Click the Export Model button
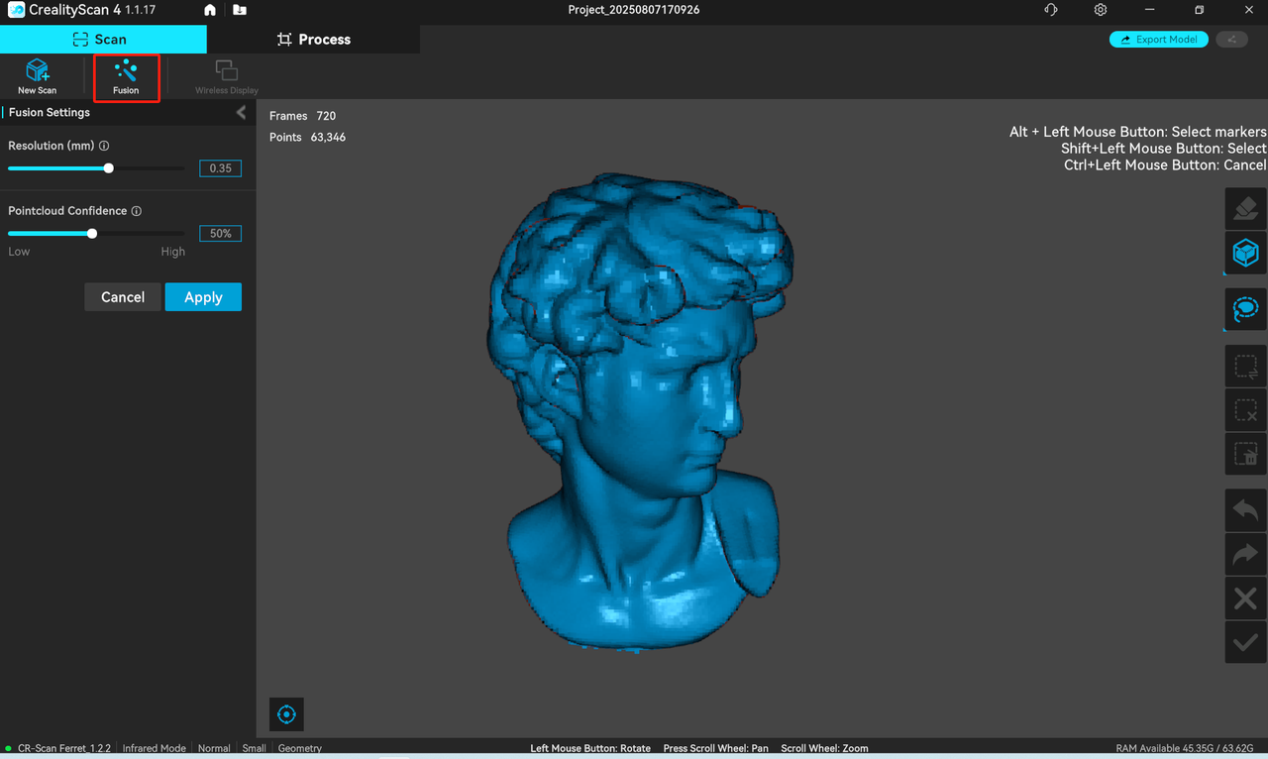 coord(1158,40)
